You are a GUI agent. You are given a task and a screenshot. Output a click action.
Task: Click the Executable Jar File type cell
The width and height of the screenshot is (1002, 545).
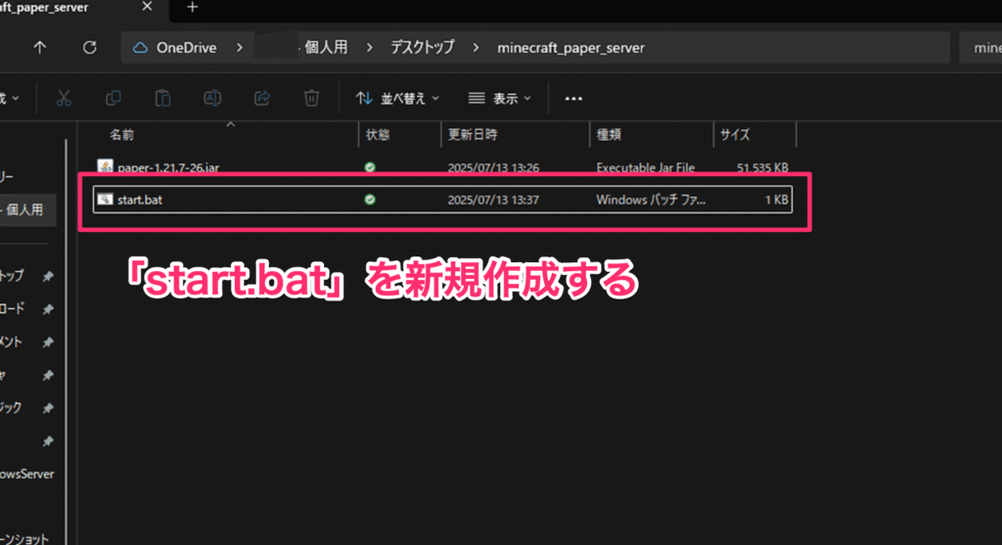(646, 167)
